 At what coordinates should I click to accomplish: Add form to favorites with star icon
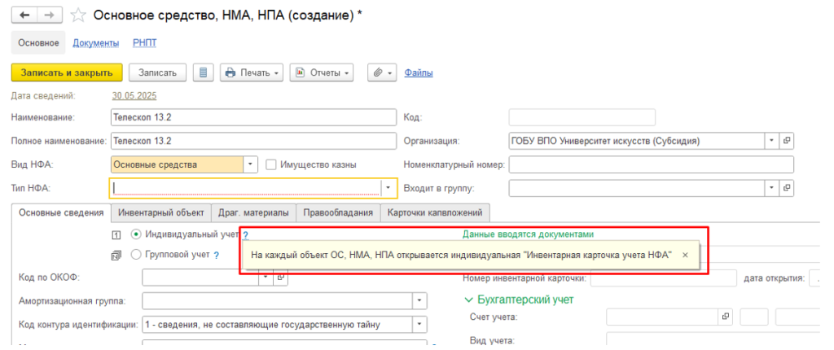78,15
